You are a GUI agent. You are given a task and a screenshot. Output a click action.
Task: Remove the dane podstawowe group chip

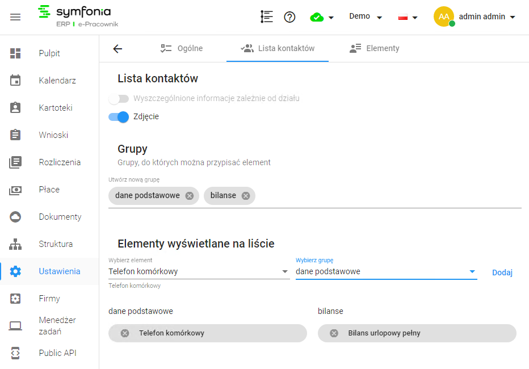[x=190, y=196]
